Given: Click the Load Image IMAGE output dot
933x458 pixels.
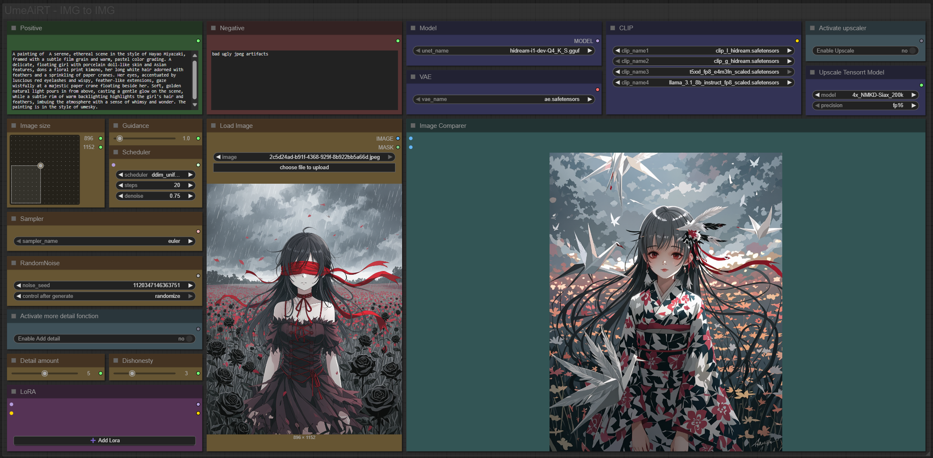Looking at the screenshot, I should tap(398, 139).
